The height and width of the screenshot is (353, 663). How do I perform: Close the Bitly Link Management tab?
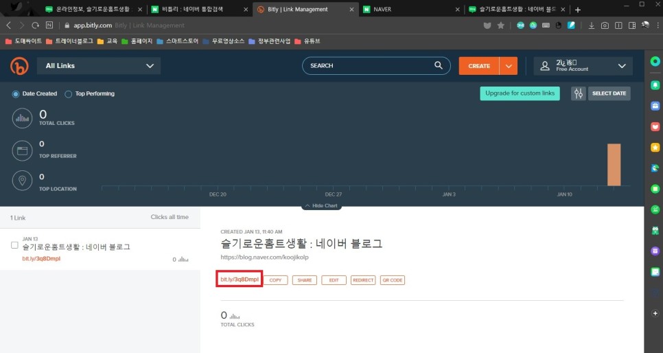tap(351, 10)
